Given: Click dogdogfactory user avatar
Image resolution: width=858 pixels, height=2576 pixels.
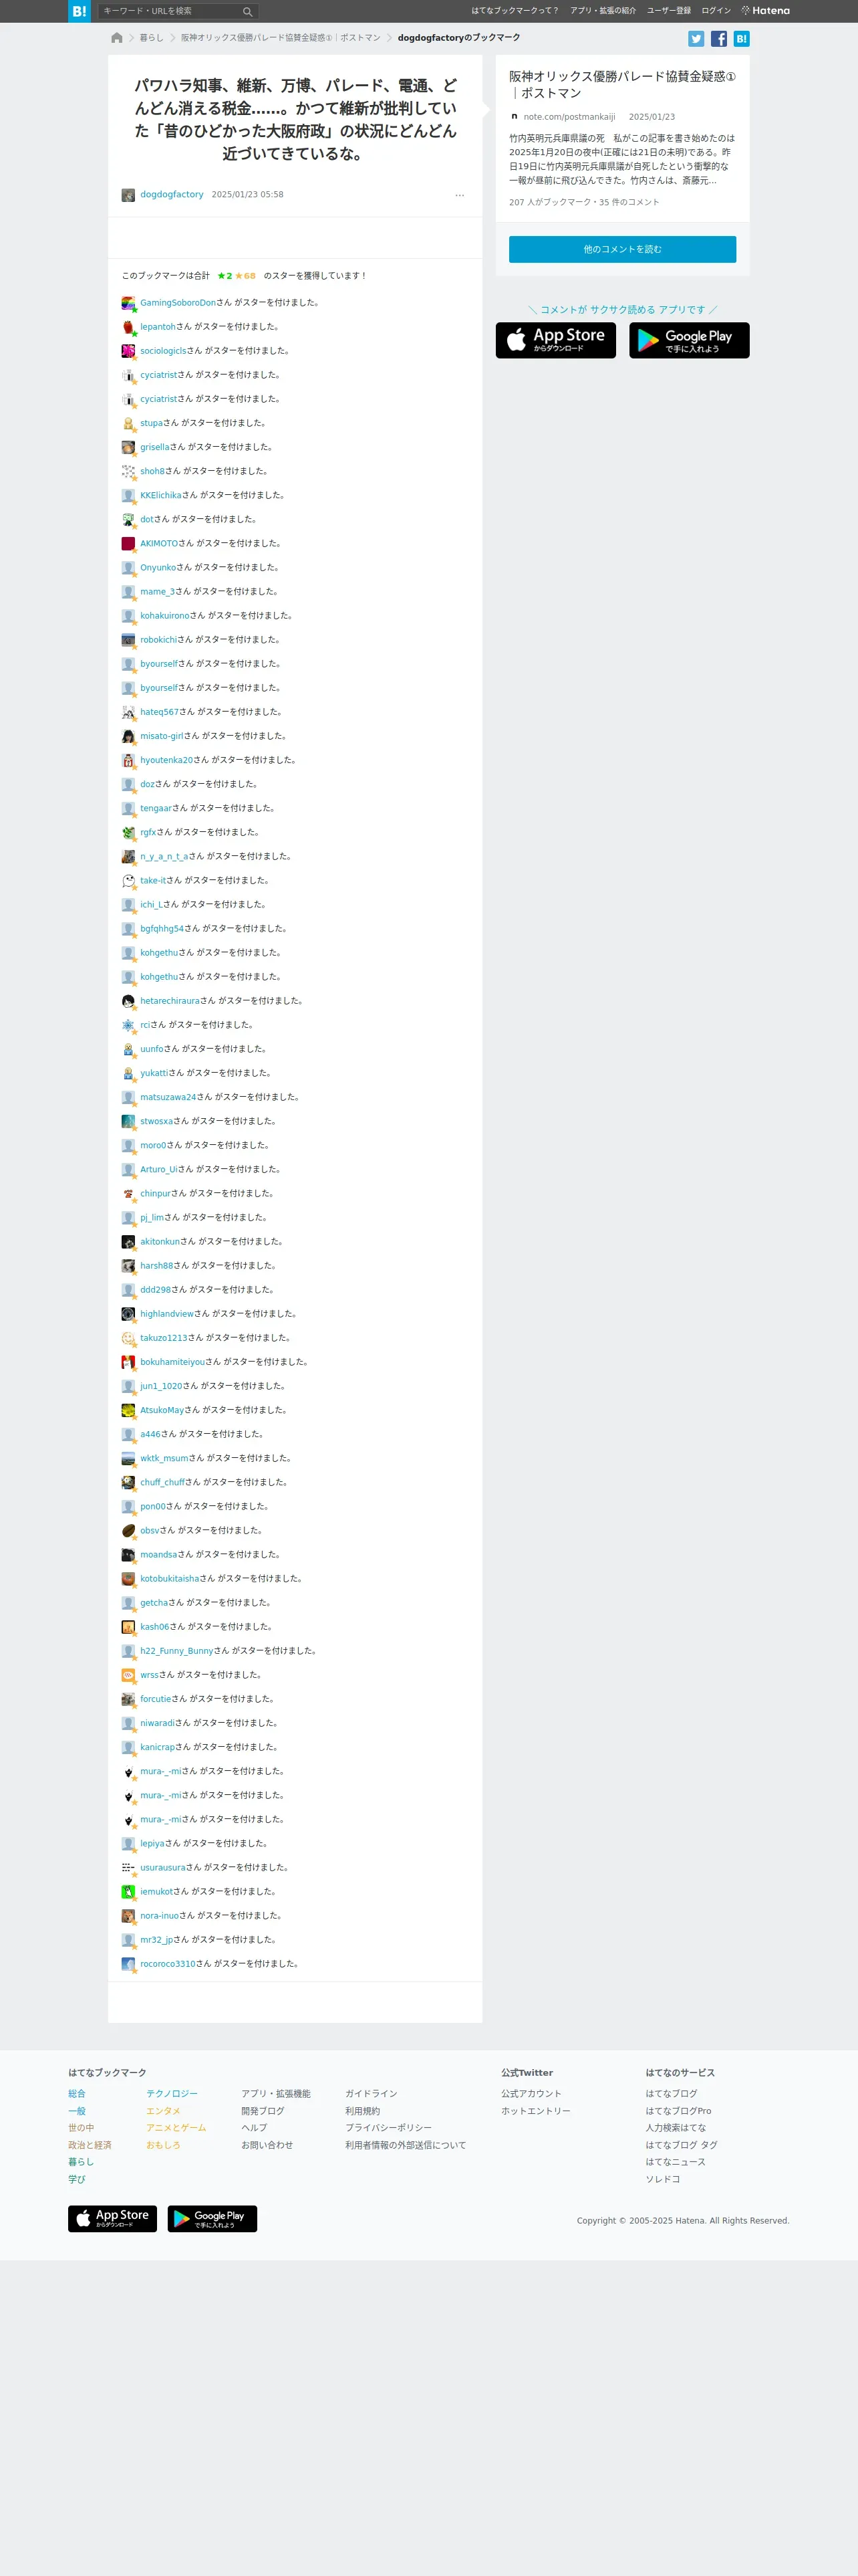Looking at the screenshot, I should (128, 195).
